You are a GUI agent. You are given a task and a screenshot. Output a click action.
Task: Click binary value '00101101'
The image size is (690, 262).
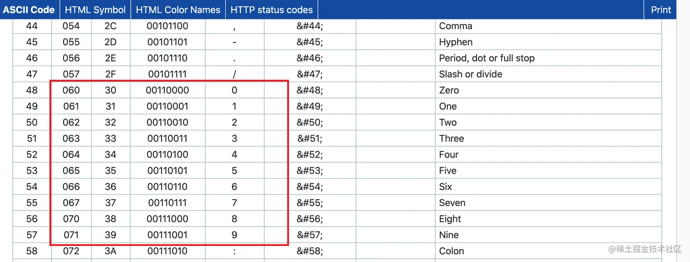click(x=167, y=42)
